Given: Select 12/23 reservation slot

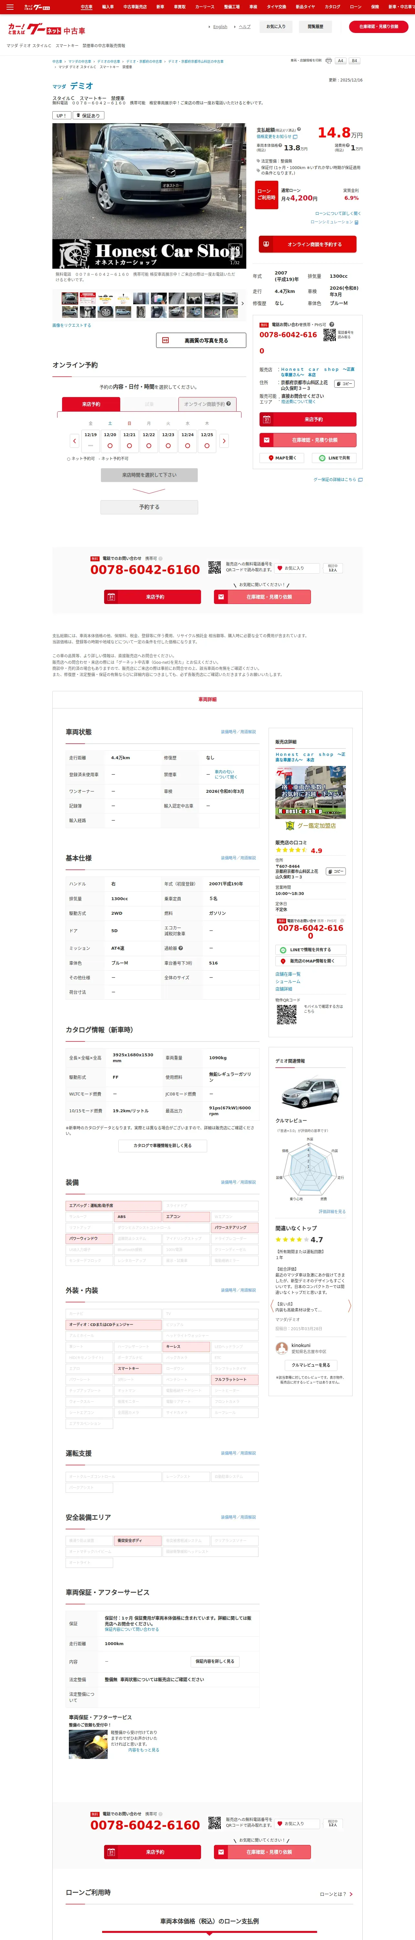Looking at the screenshot, I should click(168, 441).
